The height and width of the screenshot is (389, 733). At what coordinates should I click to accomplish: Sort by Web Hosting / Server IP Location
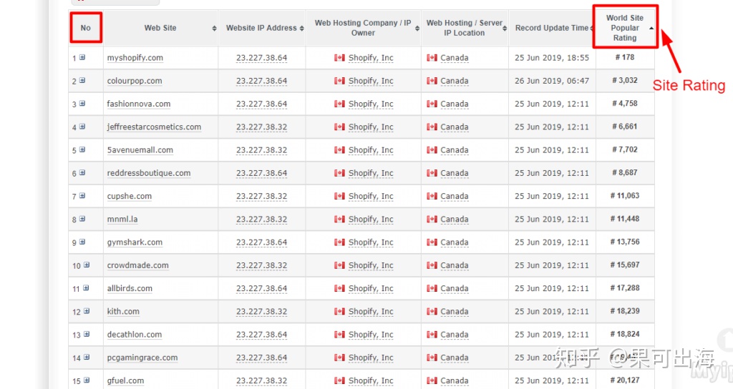click(x=505, y=28)
